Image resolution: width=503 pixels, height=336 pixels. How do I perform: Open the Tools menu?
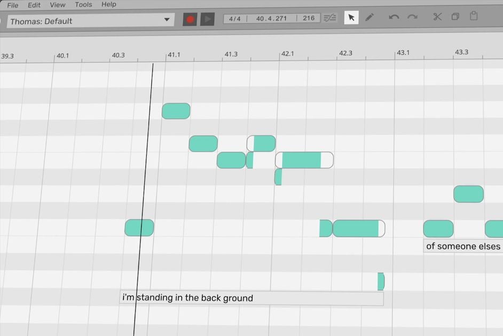[x=83, y=4]
